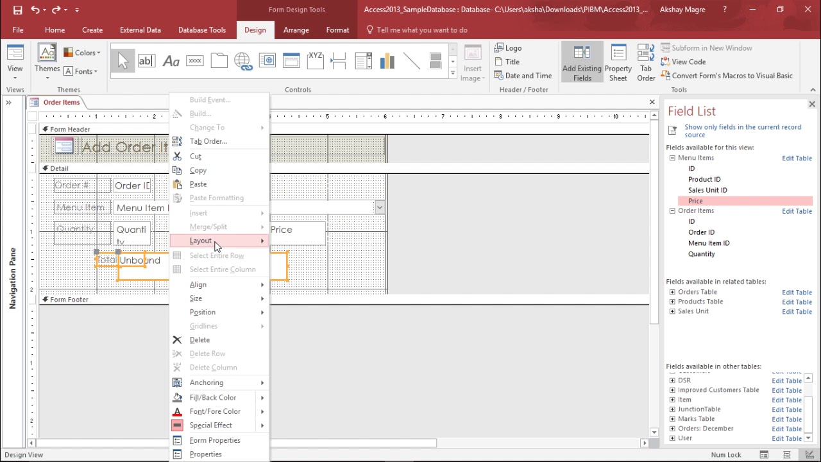Screen dimensions: 821x462
Task: Open the Themes dropdown
Action: click(x=47, y=63)
